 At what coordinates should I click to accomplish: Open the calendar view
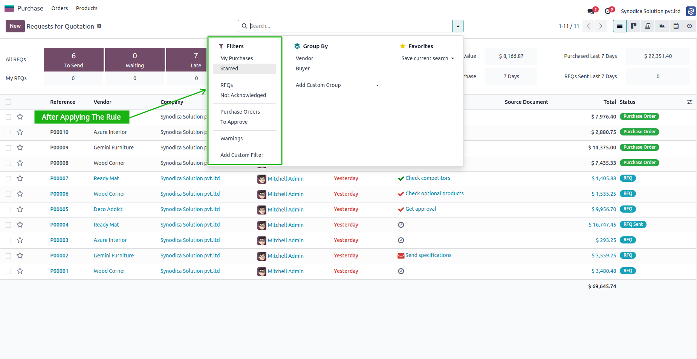676,26
